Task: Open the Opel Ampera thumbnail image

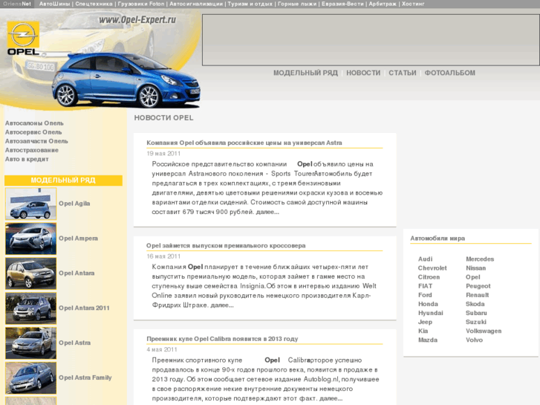Action: [30, 239]
